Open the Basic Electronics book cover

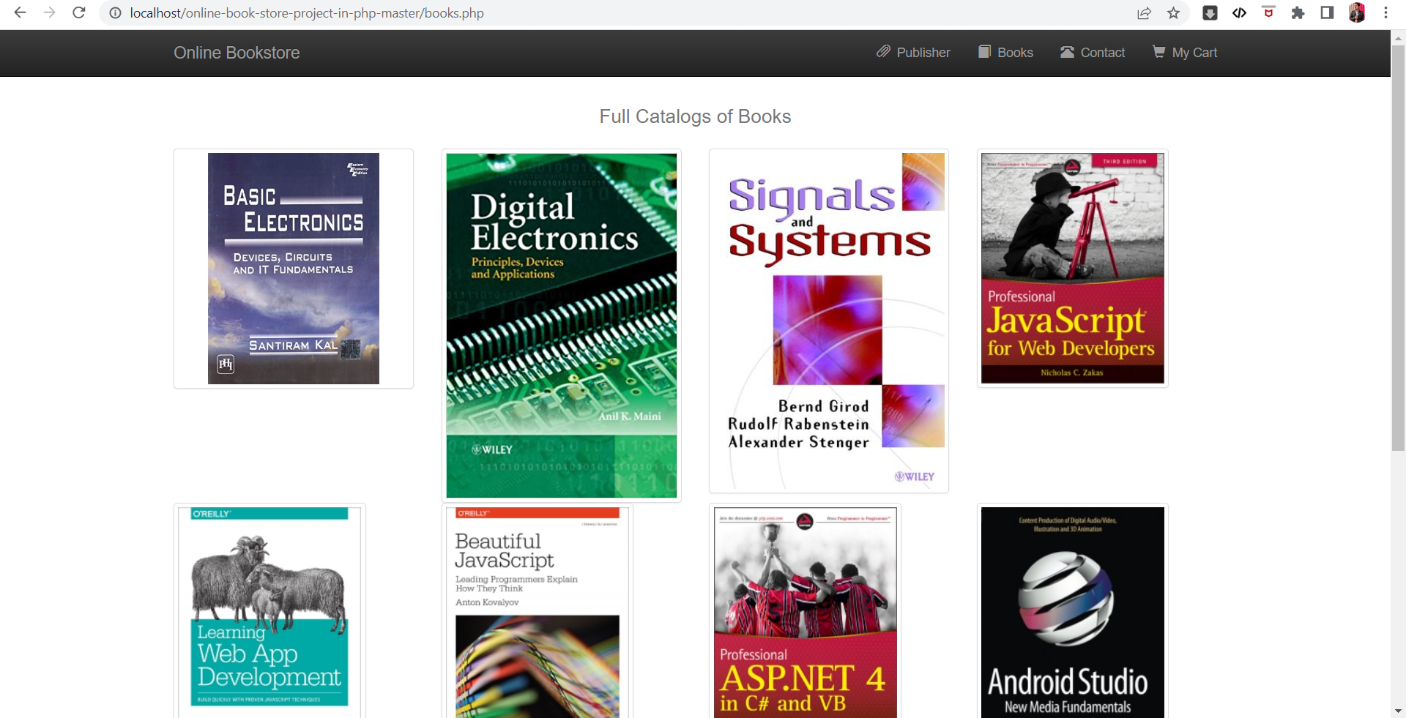click(293, 269)
